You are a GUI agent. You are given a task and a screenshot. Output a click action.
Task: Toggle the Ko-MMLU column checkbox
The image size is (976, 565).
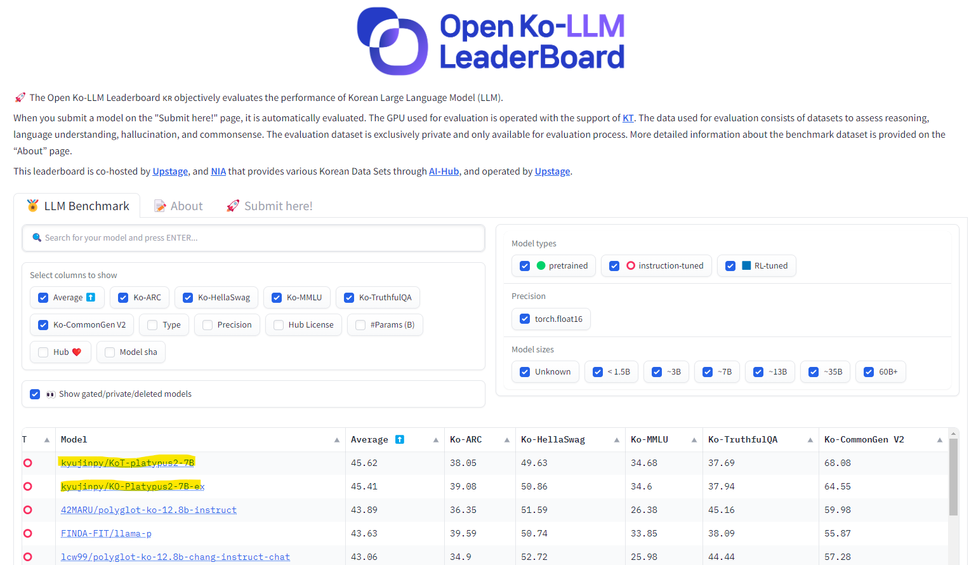[x=277, y=298]
